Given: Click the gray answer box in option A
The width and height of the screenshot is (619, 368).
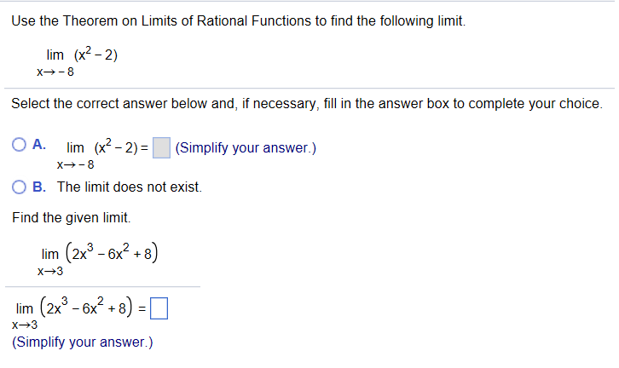Looking at the screenshot, I should click(161, 147).
